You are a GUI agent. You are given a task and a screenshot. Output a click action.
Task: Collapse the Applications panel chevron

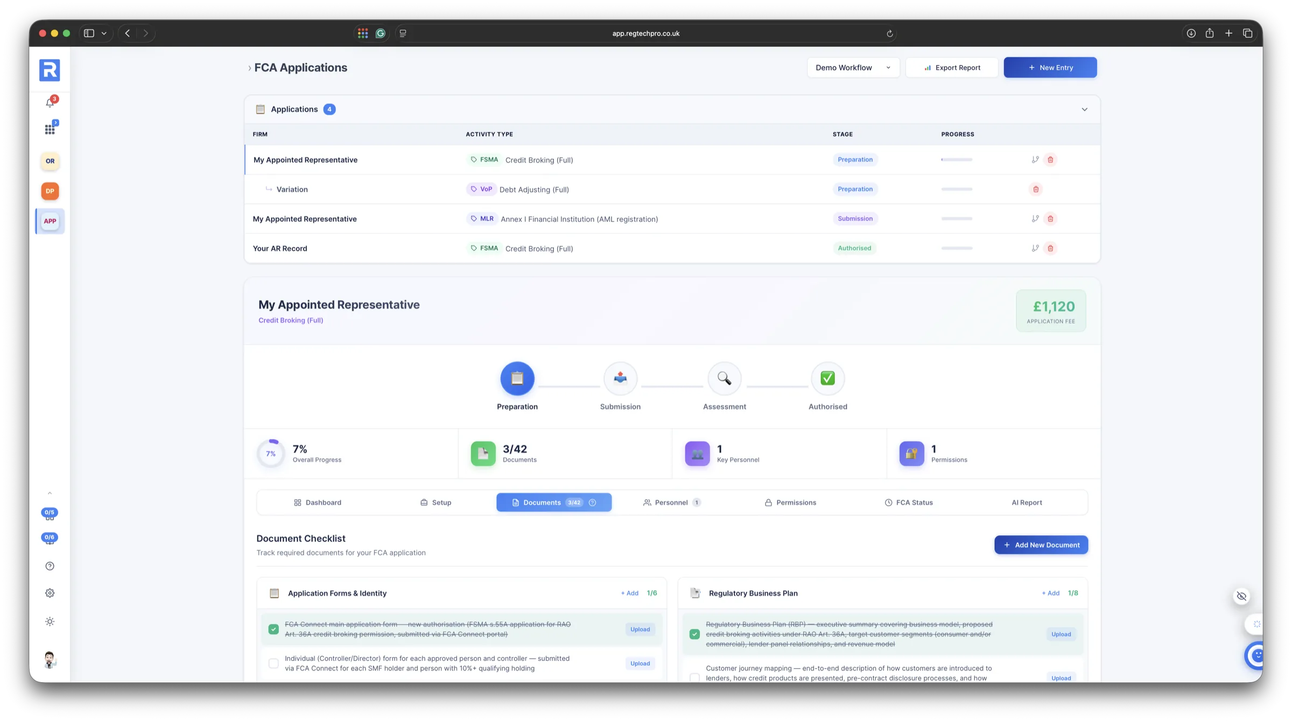tap(1084, 109)
